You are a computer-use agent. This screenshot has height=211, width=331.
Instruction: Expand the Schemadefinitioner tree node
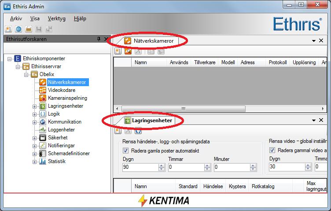(x=34, y=154)
